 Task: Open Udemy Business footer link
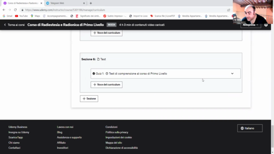(18, 127)
